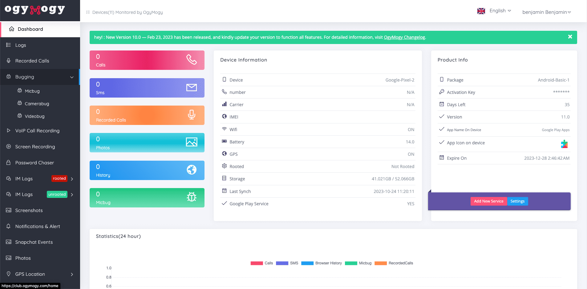
Task: Click the green unrooted badge
Action: pos(57,195)
